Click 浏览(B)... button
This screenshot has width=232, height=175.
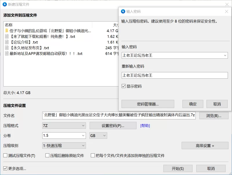[214, 116]
